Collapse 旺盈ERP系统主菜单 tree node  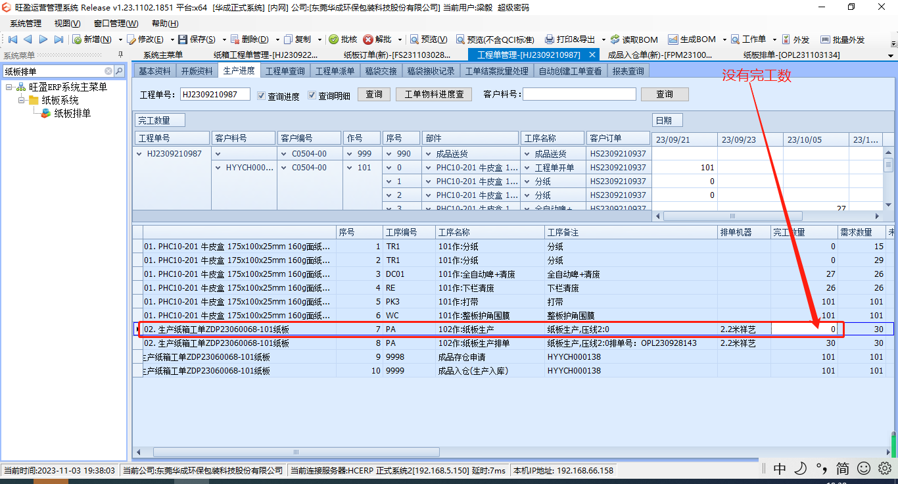click(9, 87)
